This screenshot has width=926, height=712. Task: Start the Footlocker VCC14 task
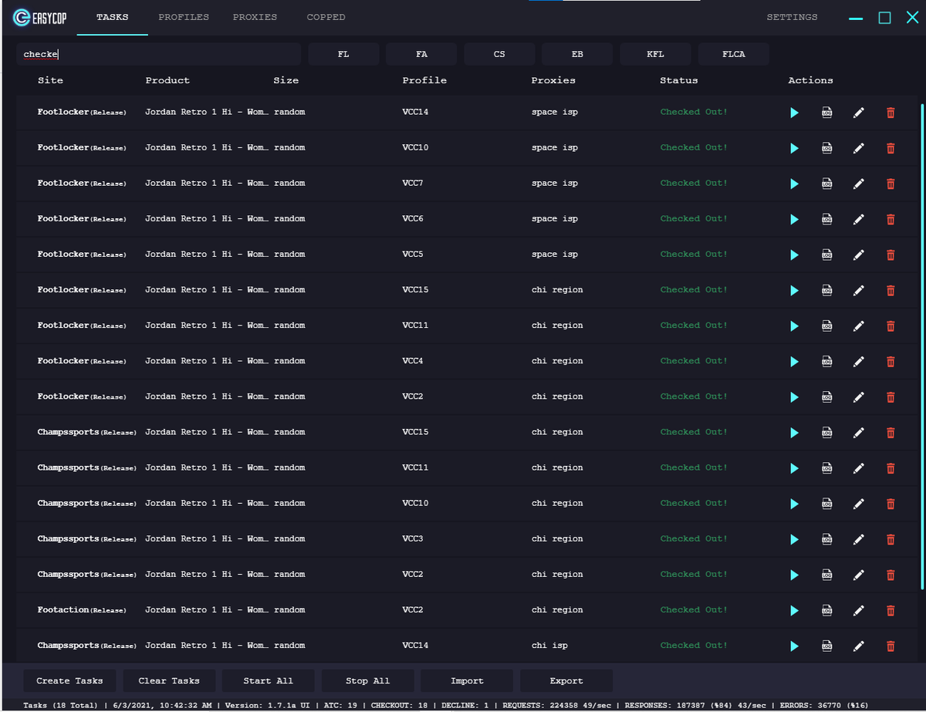point(795,113)
